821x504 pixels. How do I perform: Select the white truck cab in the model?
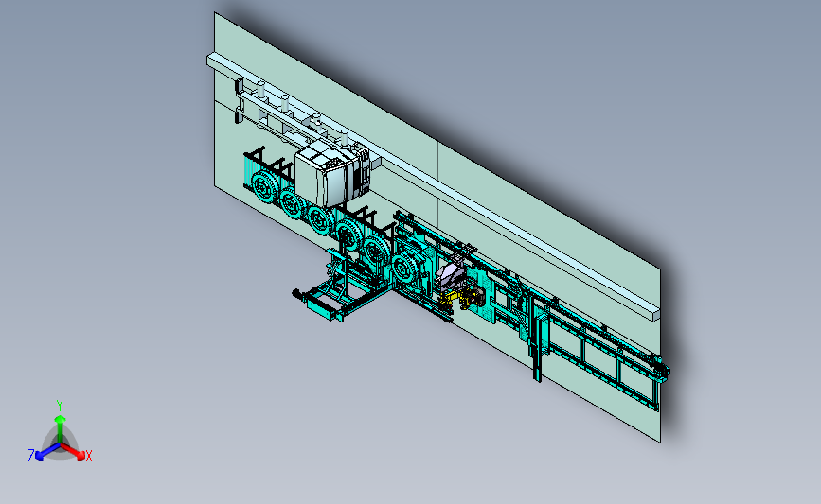[x=332, y=176]
